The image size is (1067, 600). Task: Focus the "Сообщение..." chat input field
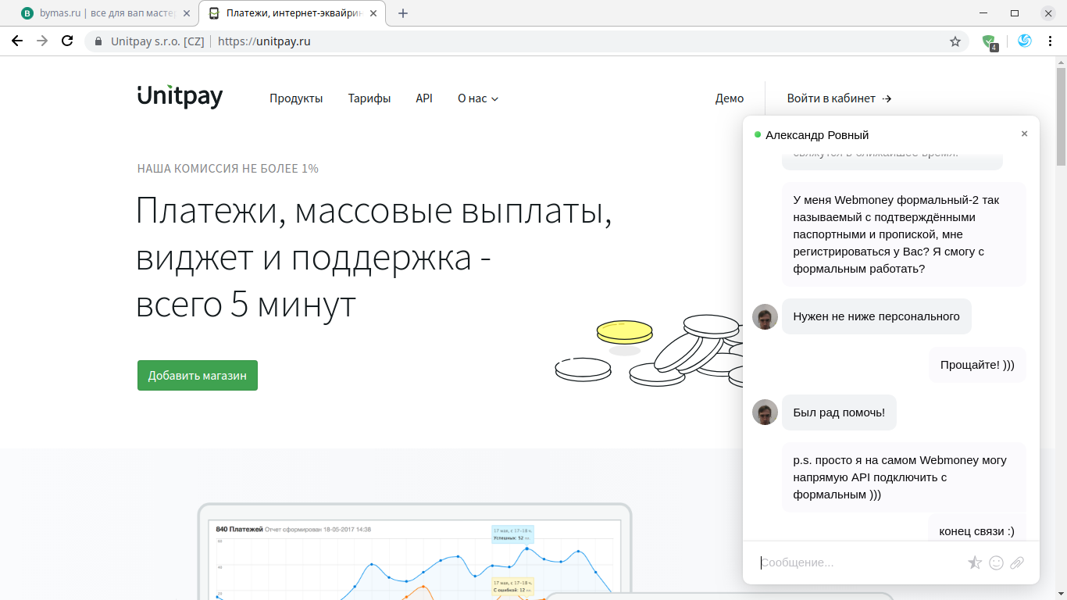(859, 562)
